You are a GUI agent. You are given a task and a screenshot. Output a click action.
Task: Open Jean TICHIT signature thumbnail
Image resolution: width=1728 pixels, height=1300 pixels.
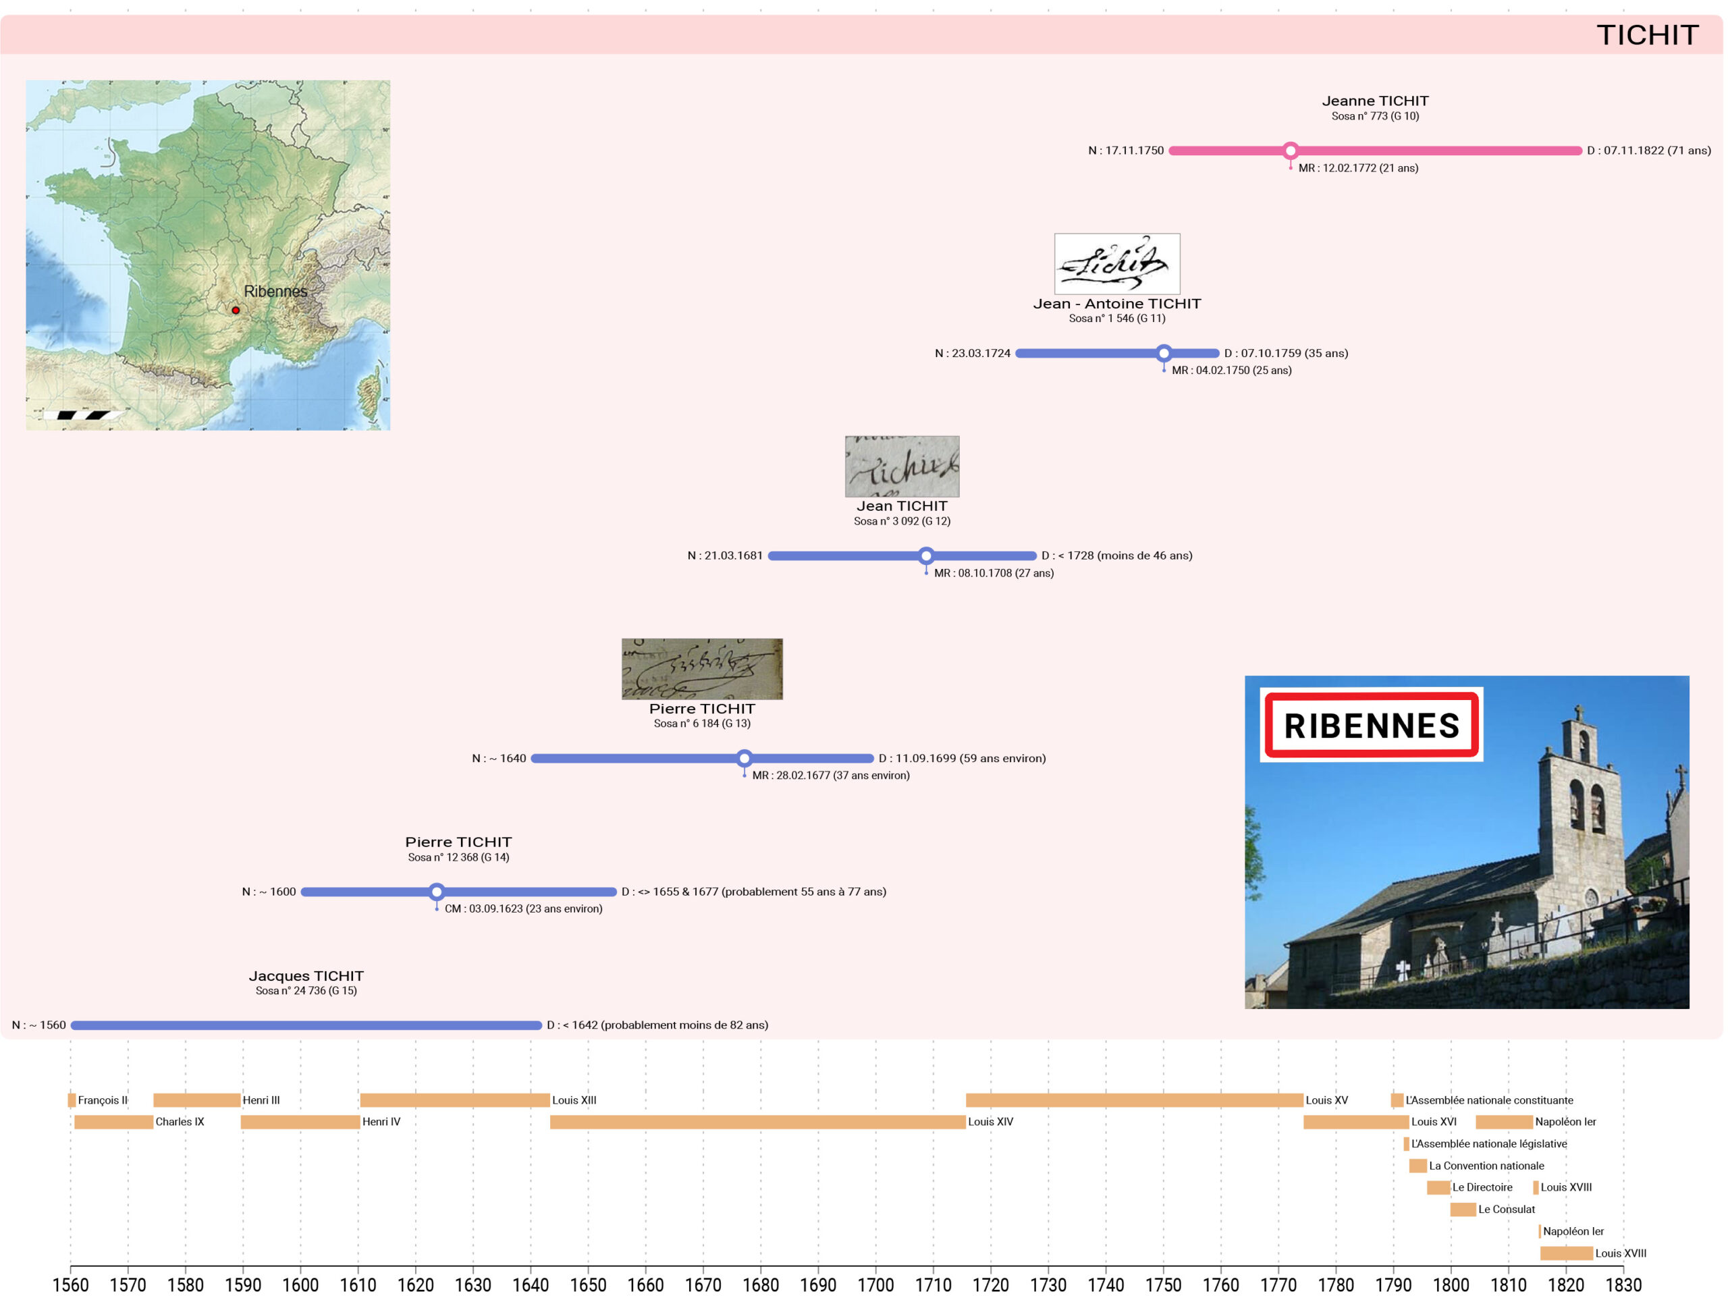click(902, 466)
